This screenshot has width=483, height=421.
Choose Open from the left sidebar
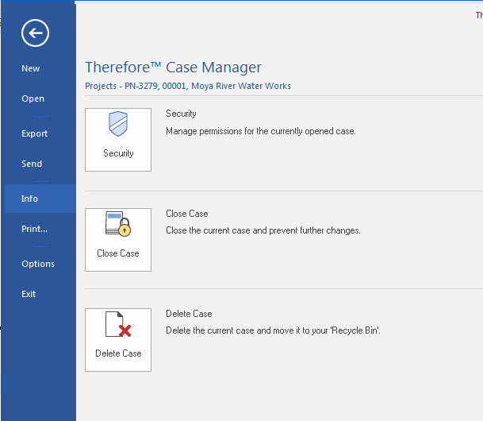(x=33, y=99)
